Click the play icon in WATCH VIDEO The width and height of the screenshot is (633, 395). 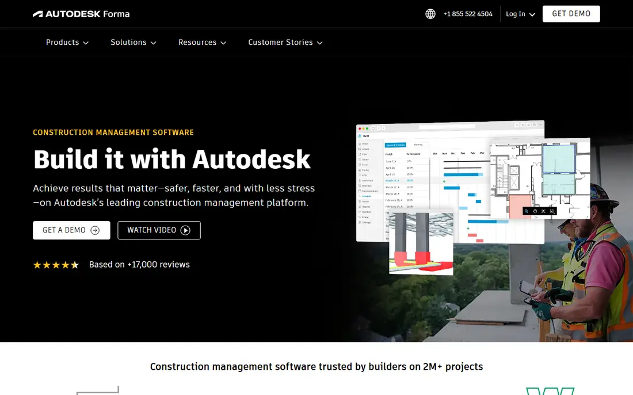tap(185, 230)
